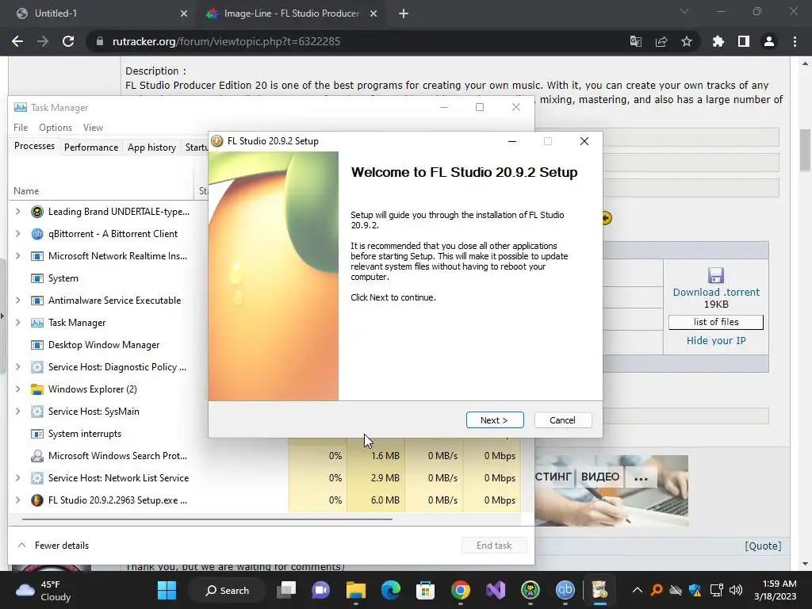
Task: Click the share page icon
Action: 661,41
